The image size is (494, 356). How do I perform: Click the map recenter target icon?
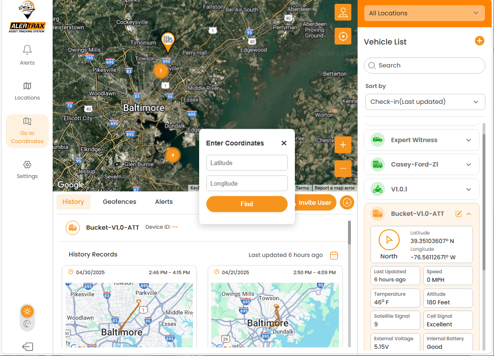click(343, 36)
